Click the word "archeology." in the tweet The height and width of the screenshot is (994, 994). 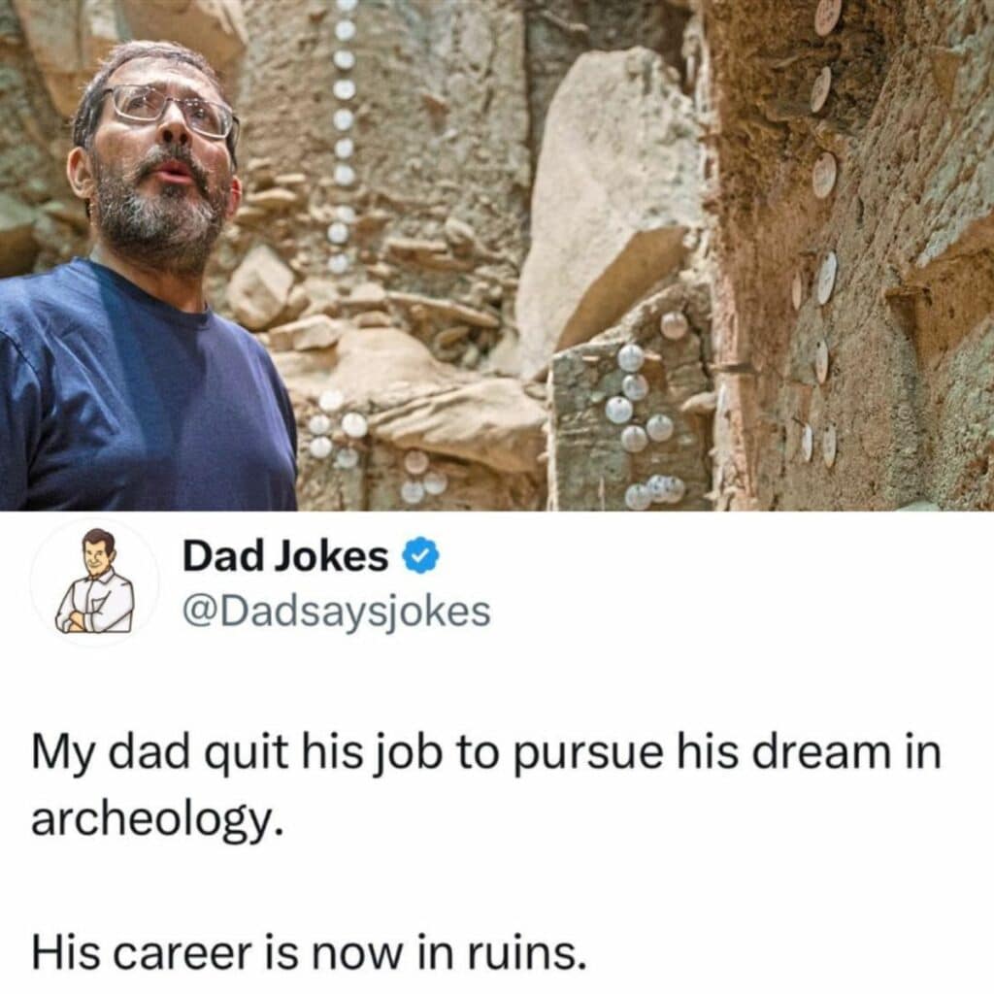156,821
